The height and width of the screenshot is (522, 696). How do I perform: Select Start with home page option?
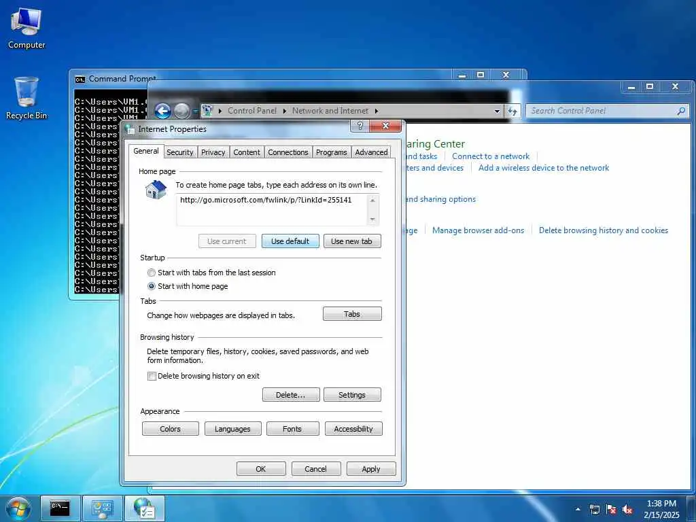pyautogui.click(x=152, y=286)
